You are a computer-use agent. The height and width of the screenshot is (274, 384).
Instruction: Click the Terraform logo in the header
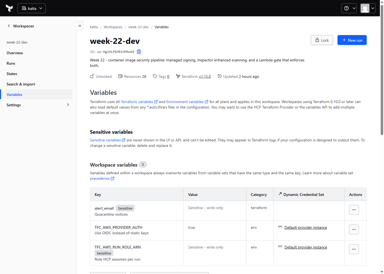pyautogui.click(x=9, y=8)
